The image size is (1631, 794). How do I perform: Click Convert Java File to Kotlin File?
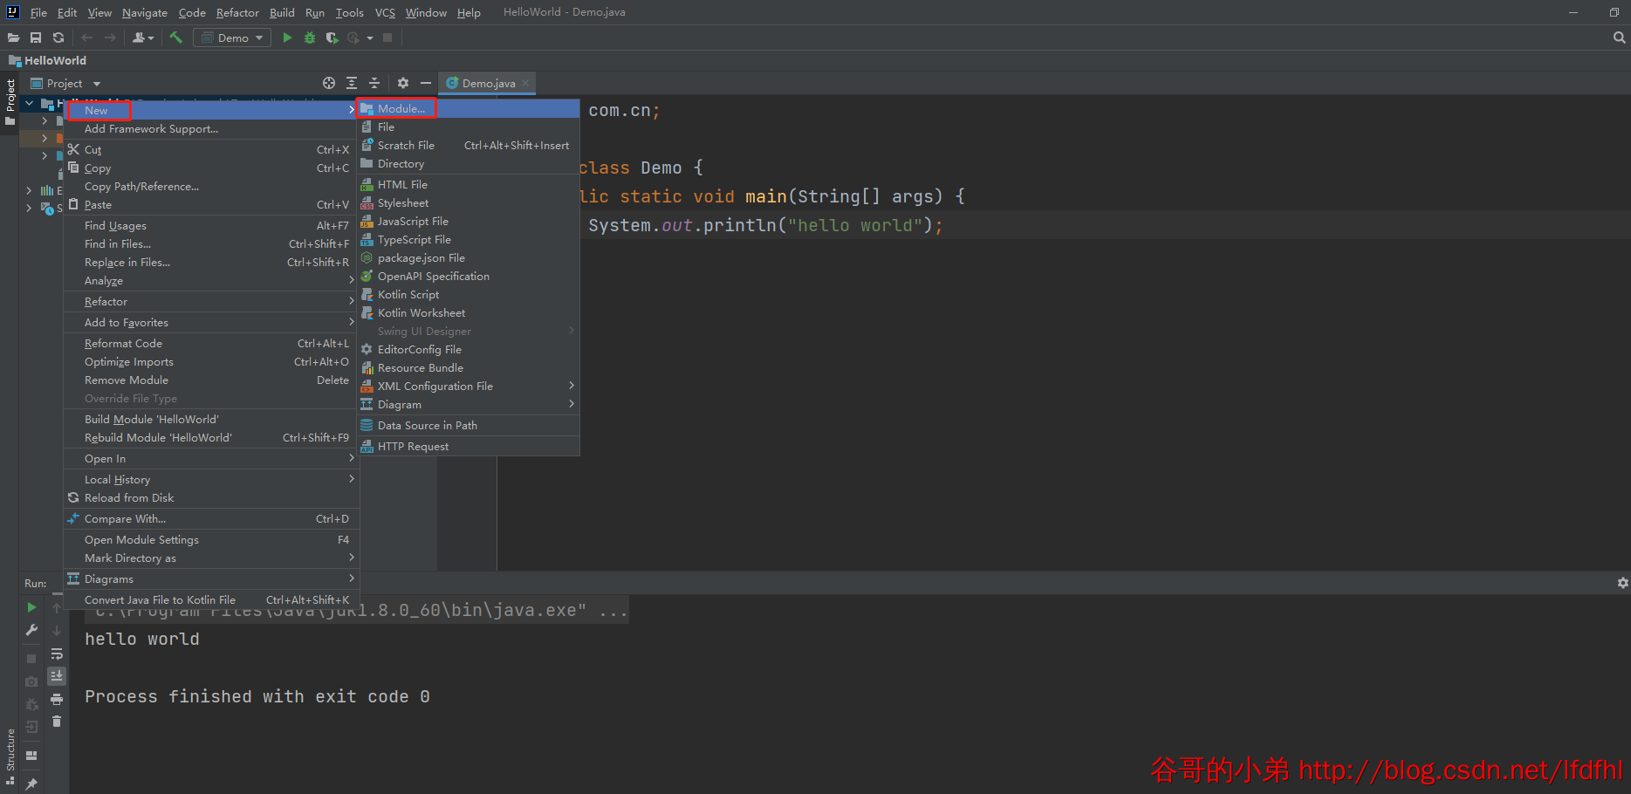tap(211, 599)
